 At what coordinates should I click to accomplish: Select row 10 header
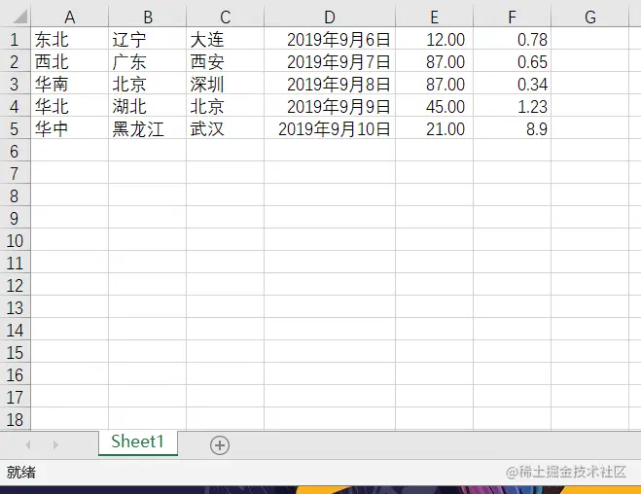click(x=15, y=240)
